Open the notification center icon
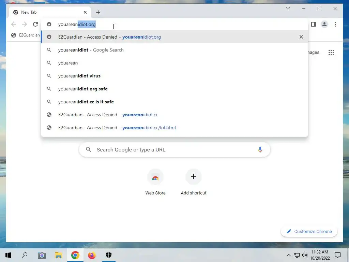Image resolution: width=349 pixels, height=262 pixels. point(338,255)
